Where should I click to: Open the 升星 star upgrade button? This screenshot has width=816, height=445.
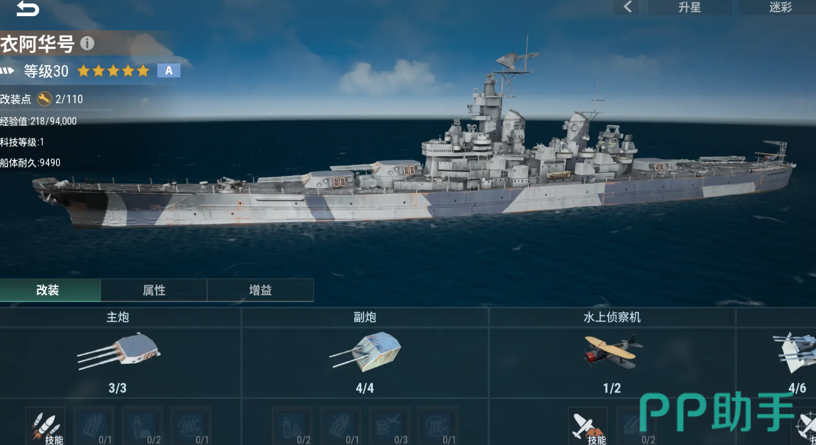690,7
